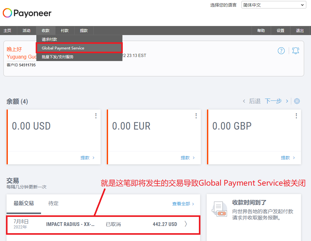
Task: Click the 442.27 USD transaction amount
Action: [x=165, y=224]
